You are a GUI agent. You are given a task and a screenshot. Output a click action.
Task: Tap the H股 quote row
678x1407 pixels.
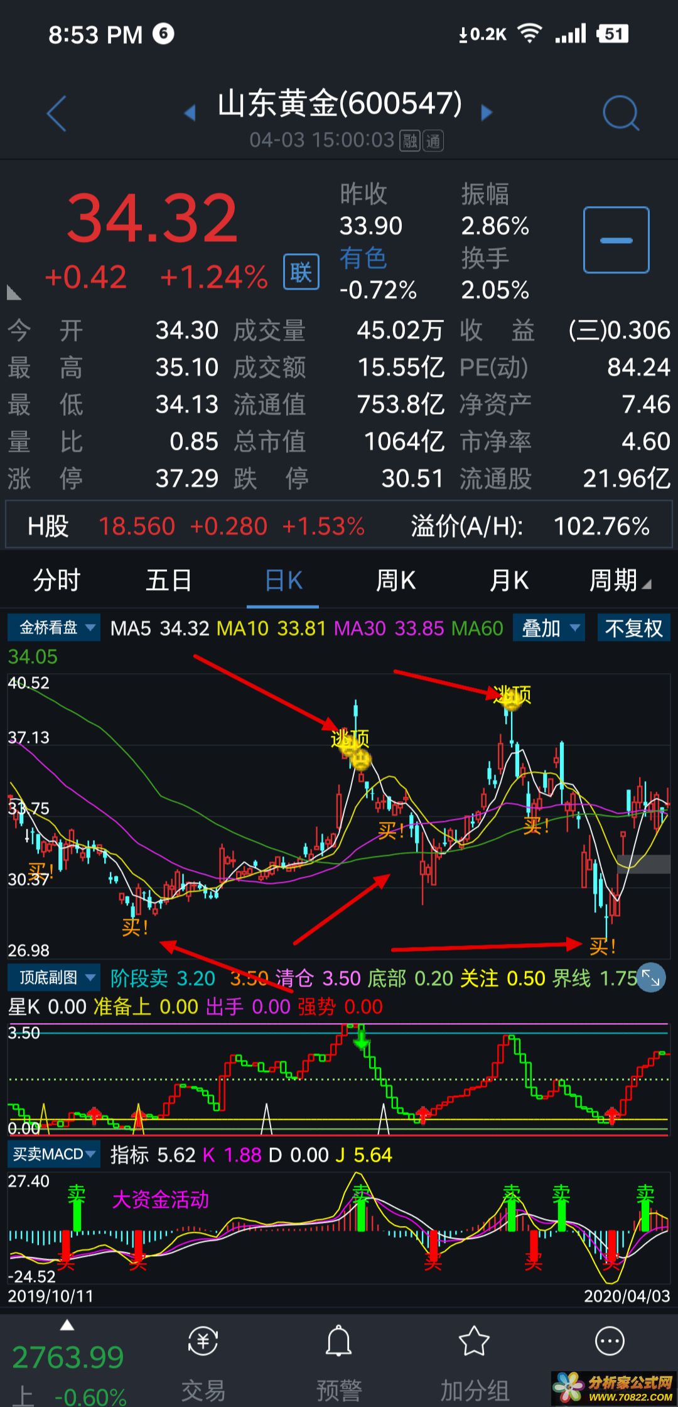point(339,526)
